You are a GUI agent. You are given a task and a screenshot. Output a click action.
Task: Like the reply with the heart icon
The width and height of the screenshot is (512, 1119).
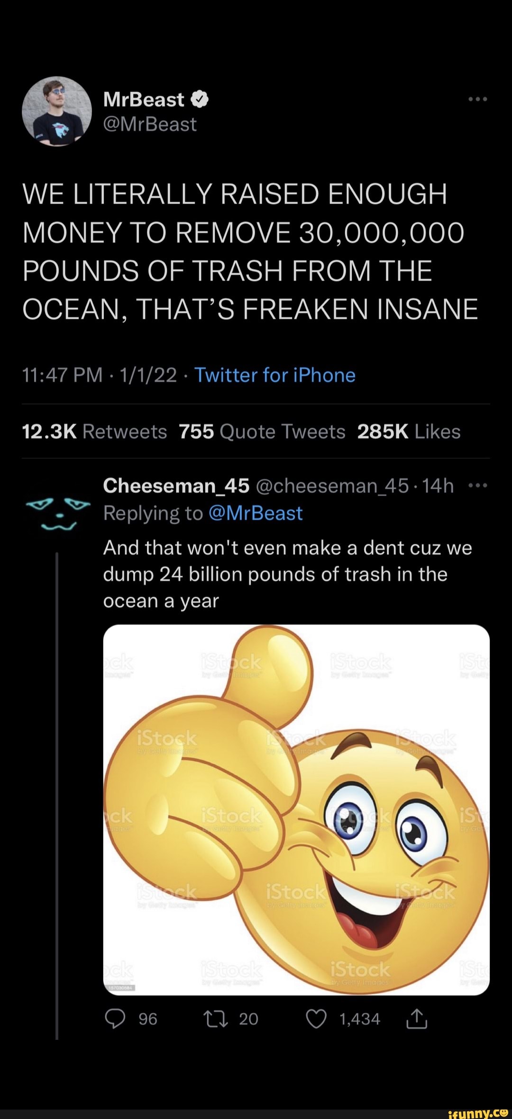coord(316,1019)
